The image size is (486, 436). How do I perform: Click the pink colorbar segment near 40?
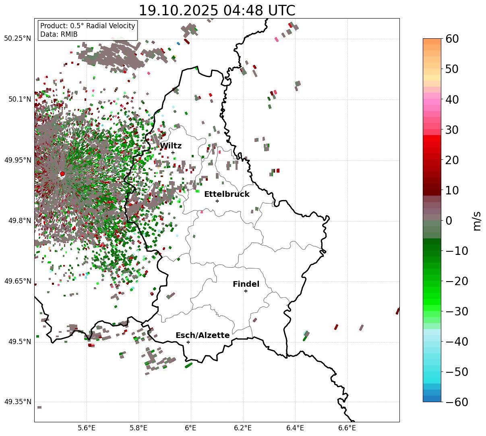pyautogui.click(x=432, y=102)
